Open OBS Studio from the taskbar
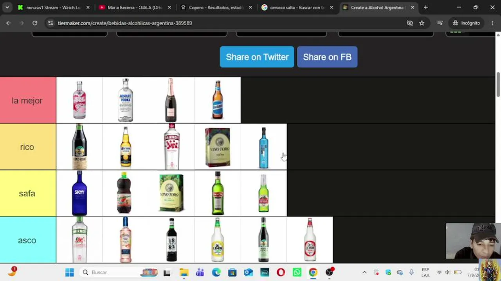501x281 pixels. (x=329, y=272)
